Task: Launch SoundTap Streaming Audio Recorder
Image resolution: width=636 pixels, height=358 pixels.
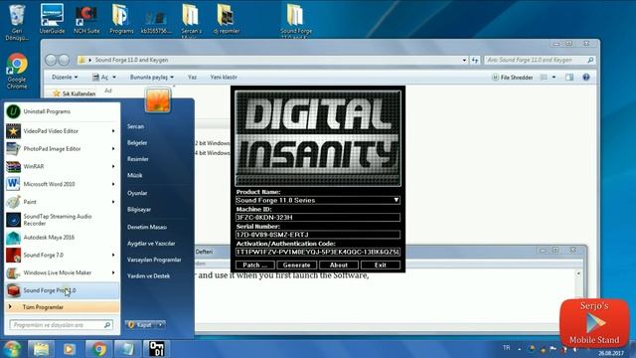Action: (62, 220)
